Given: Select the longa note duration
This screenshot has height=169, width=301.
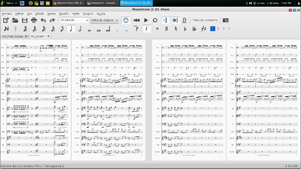Looking at the screenshot, I should click(x=108, y=29).
